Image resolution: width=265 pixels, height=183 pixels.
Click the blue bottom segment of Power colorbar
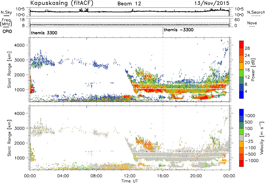[241, 95]
